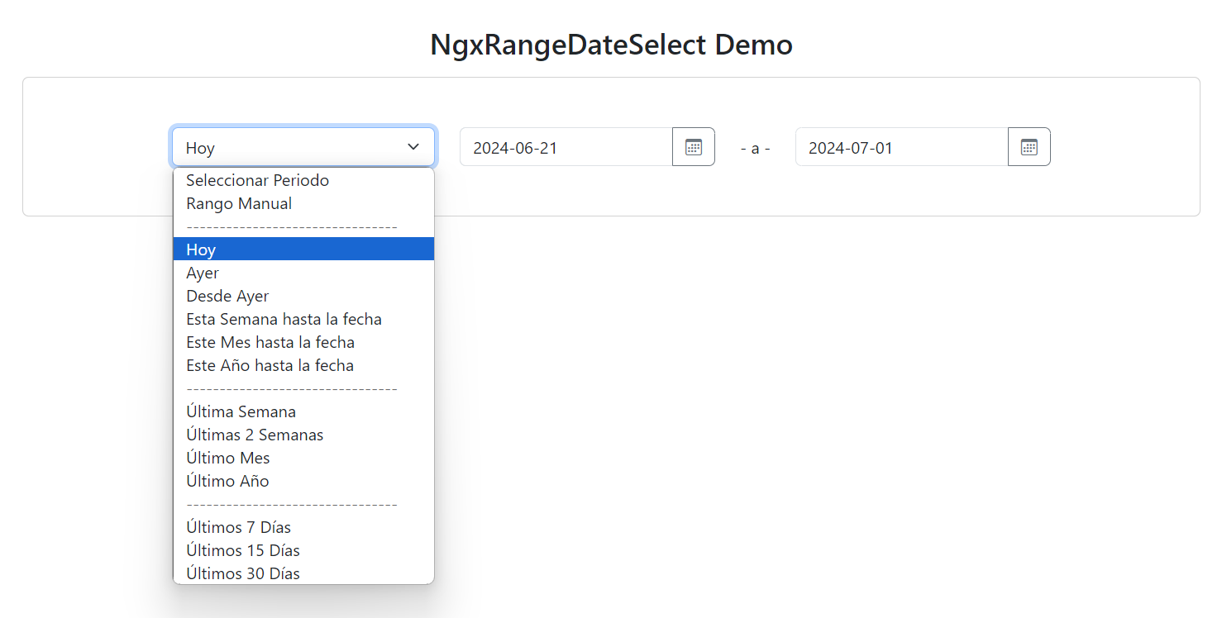Choose the 'Desde Ayer' option
The width and height of the screenshot is (1222, 618).
303,296
